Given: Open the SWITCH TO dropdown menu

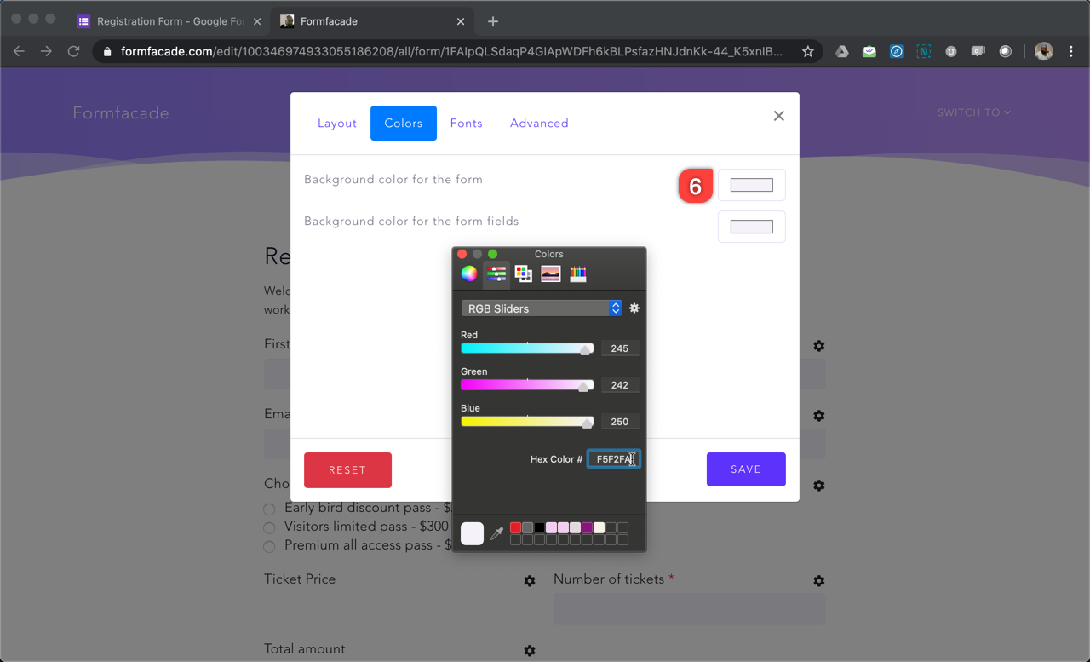Looking at the screenshot, I should (x=973, y=112).
